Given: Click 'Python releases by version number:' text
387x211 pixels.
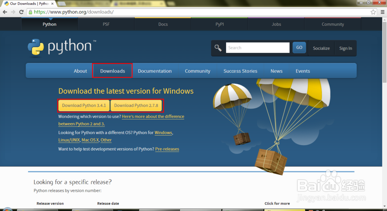Looking at the screenshot, I should [x=67, y=191].
